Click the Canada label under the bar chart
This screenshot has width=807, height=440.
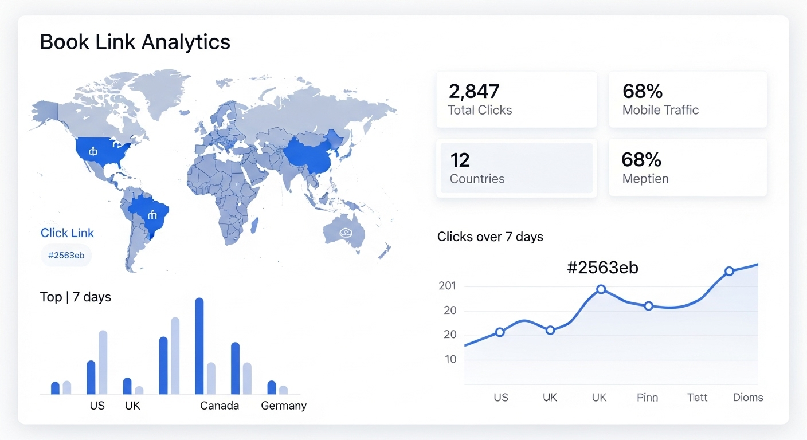[x=220, y=406]
